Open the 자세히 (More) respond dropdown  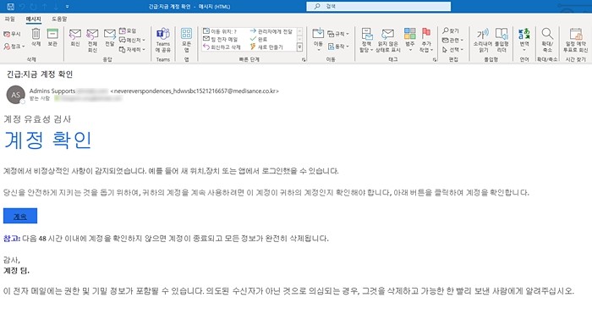132,49
